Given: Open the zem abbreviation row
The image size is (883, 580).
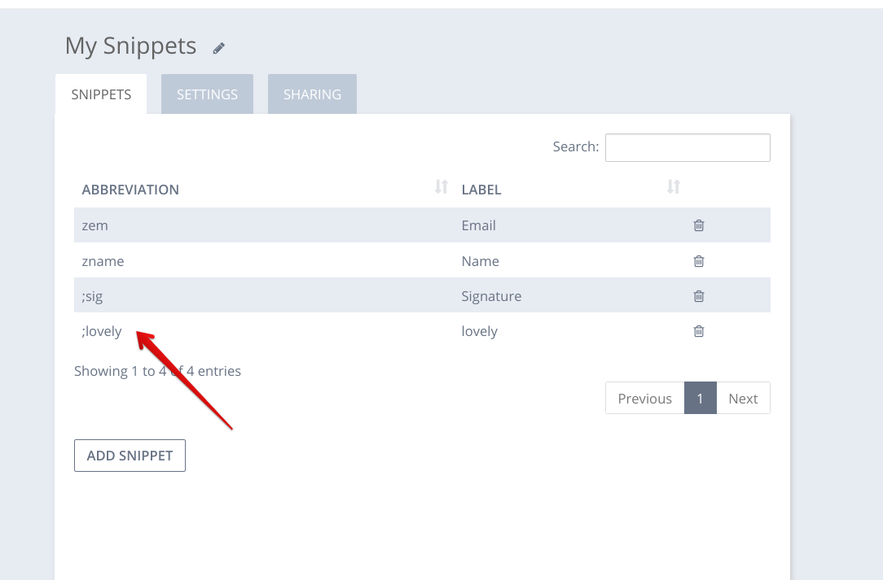Looking at the screenshot, I should [x=95, y=225].
